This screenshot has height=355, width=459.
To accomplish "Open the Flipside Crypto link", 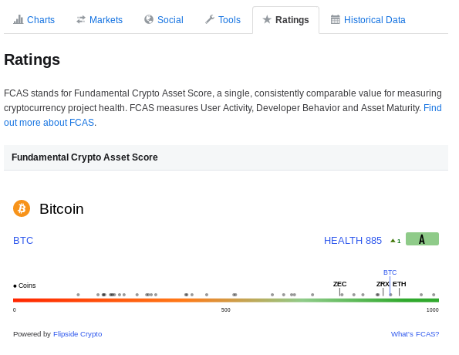I will click(x=78, y=334).
